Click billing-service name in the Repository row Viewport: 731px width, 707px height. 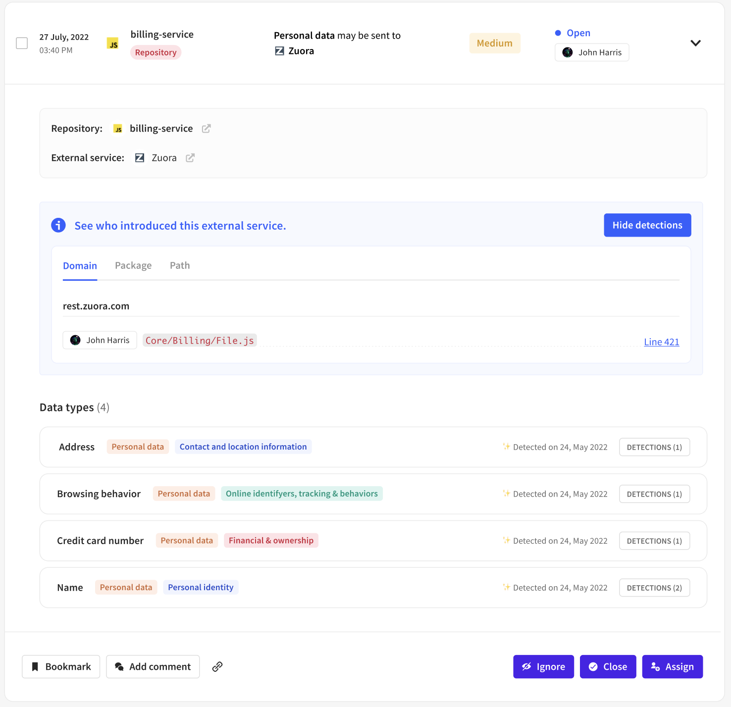(x=161, y=128)
